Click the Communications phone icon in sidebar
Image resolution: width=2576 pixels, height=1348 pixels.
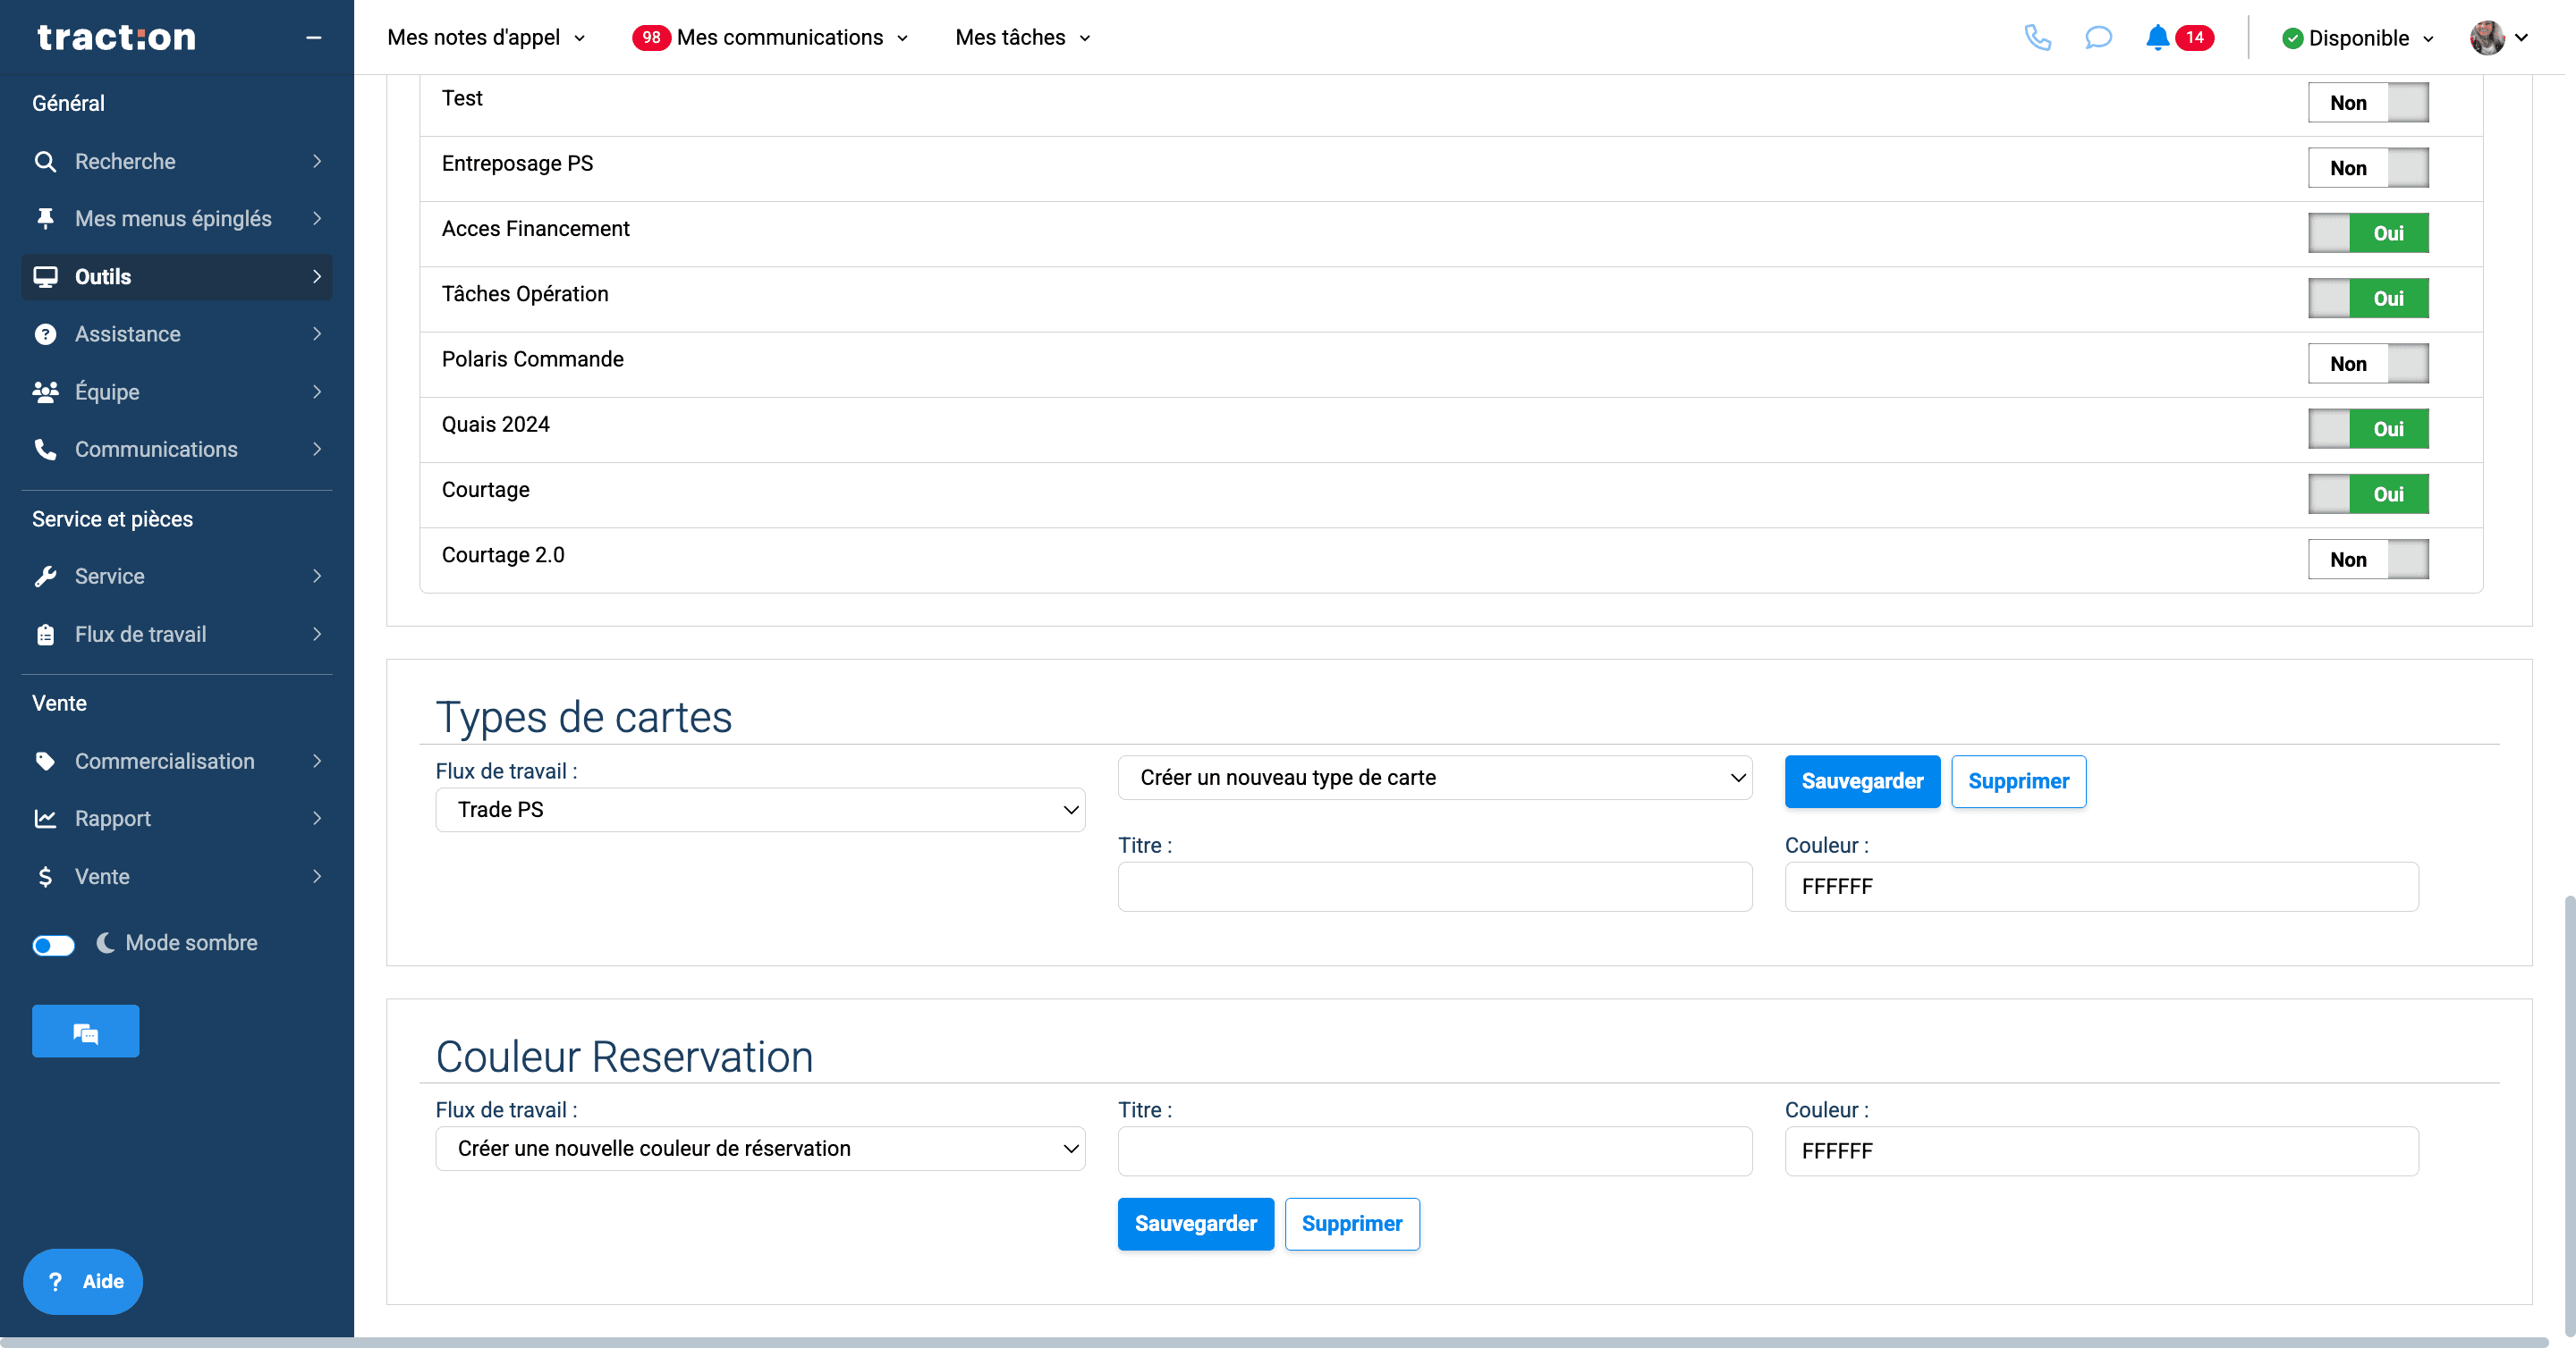pos(45,449)
